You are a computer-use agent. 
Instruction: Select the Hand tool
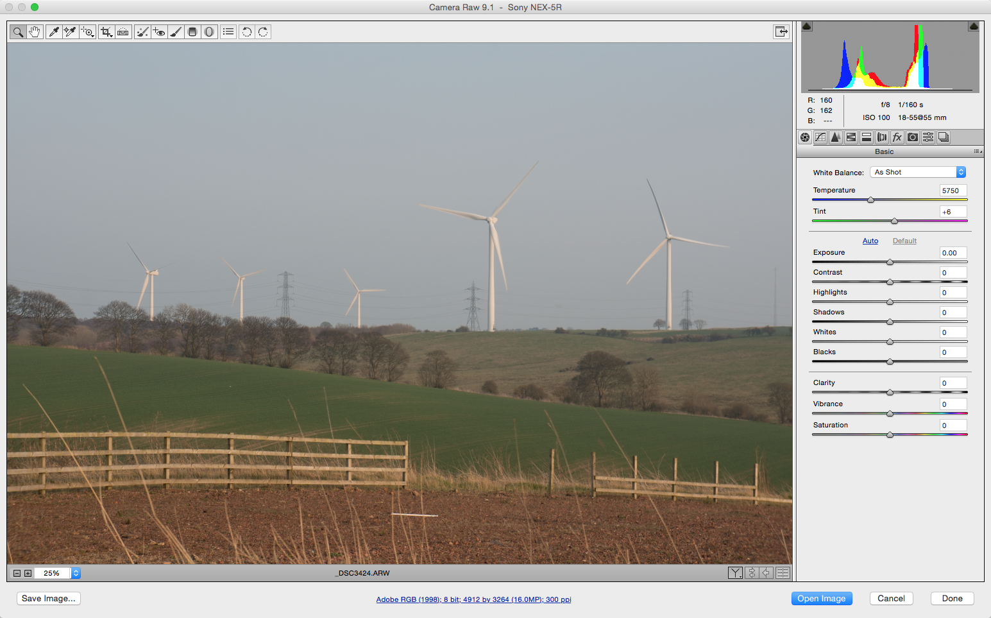pos(35,31)
